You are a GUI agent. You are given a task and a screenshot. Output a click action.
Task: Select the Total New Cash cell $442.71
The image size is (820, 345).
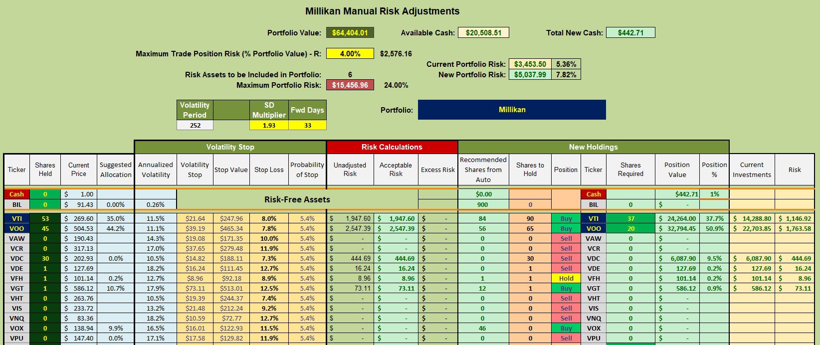[630, 33]
